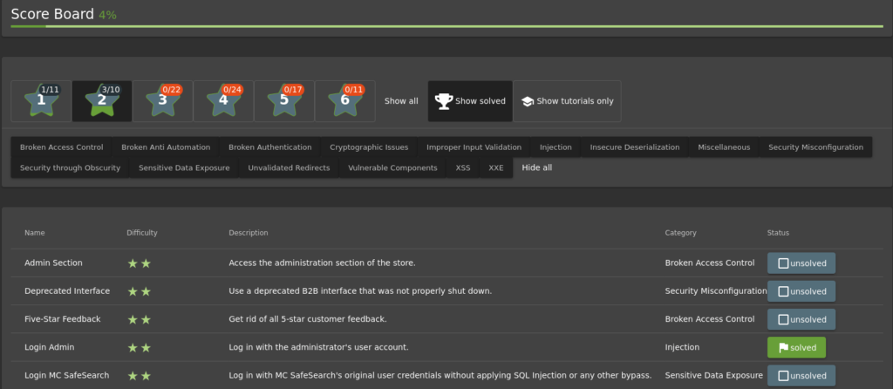Image resolution: width=893 pixels, height=389 pixels.
Task: Click the Admin Section challenge name
Action: point(53,263)
